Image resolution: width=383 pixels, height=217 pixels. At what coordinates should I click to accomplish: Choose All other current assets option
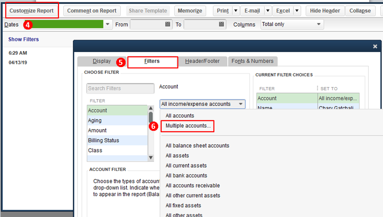coord(193,196)
